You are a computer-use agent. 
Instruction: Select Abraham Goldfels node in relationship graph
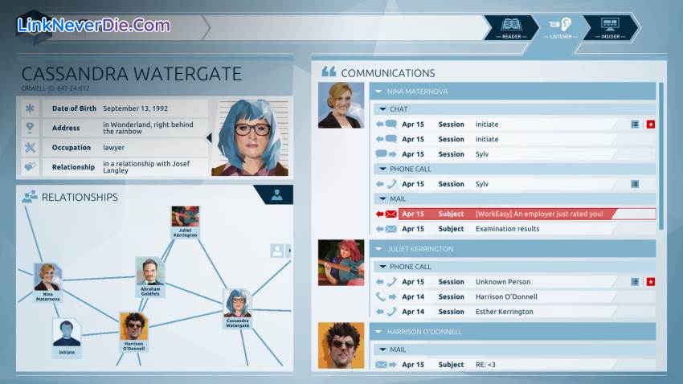[x=149, y=277]
